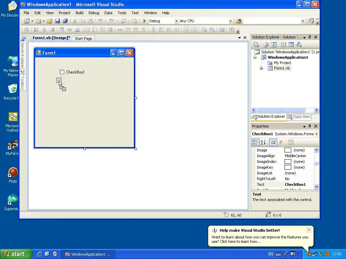Open the File menu
The height and width of the screenshot is (259, 346).
pos(26,13)
